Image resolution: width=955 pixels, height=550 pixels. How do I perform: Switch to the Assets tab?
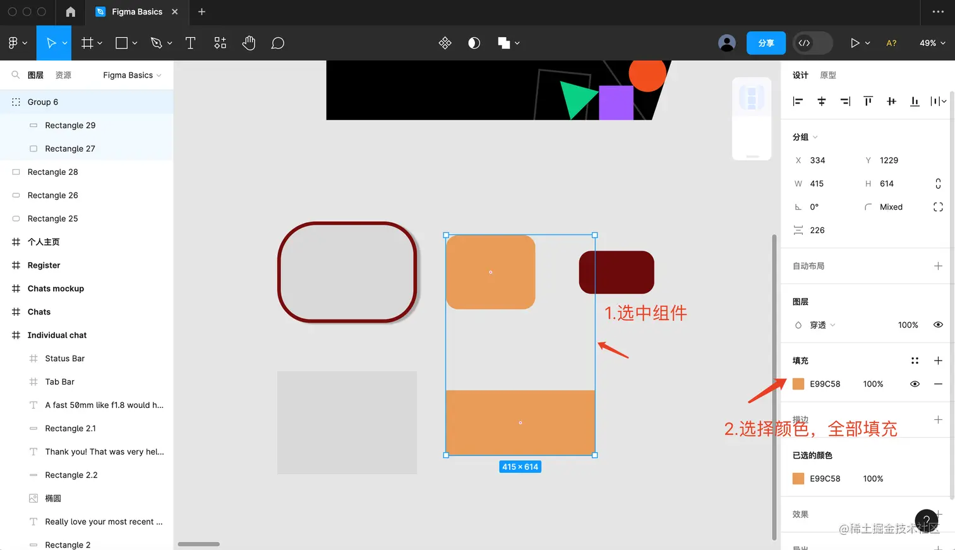tap(63, 75)
